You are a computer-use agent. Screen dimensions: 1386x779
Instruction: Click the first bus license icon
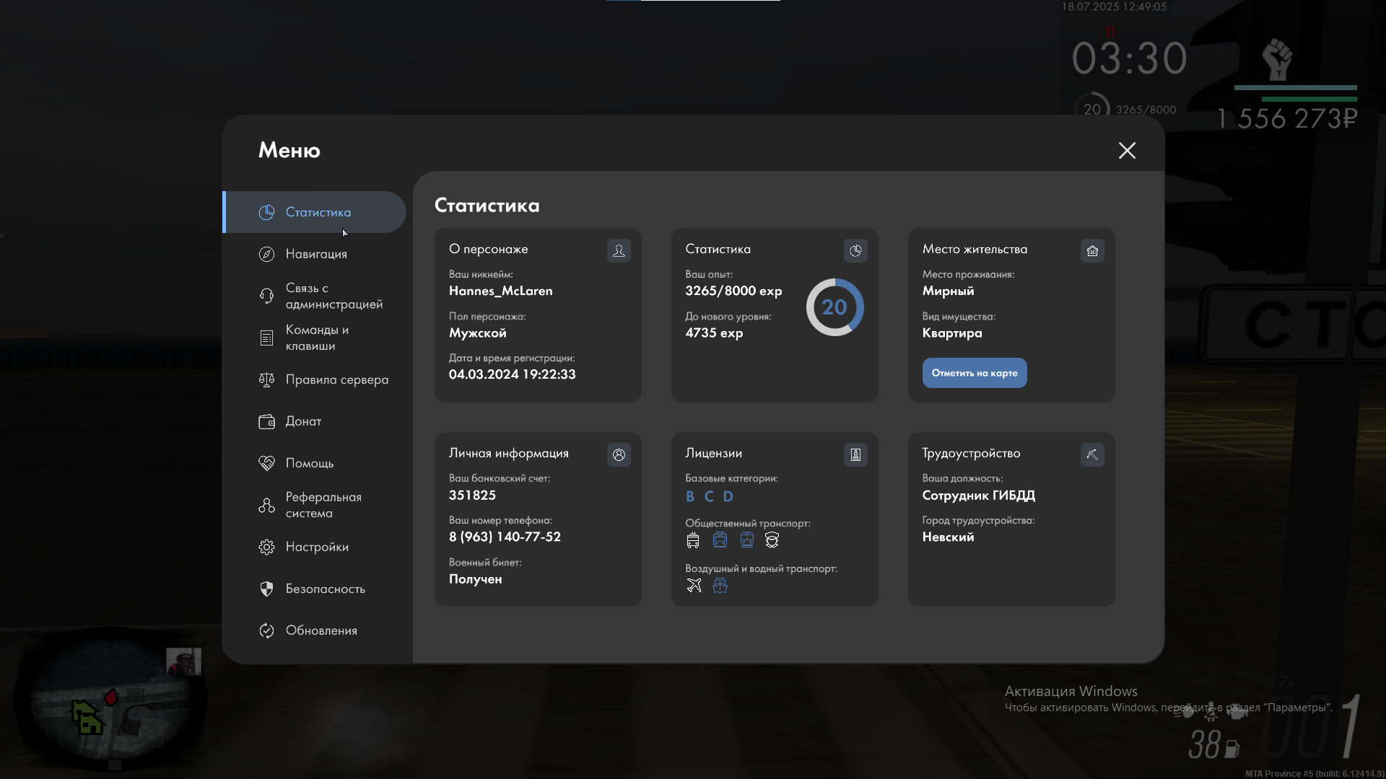tap(693, 540)
